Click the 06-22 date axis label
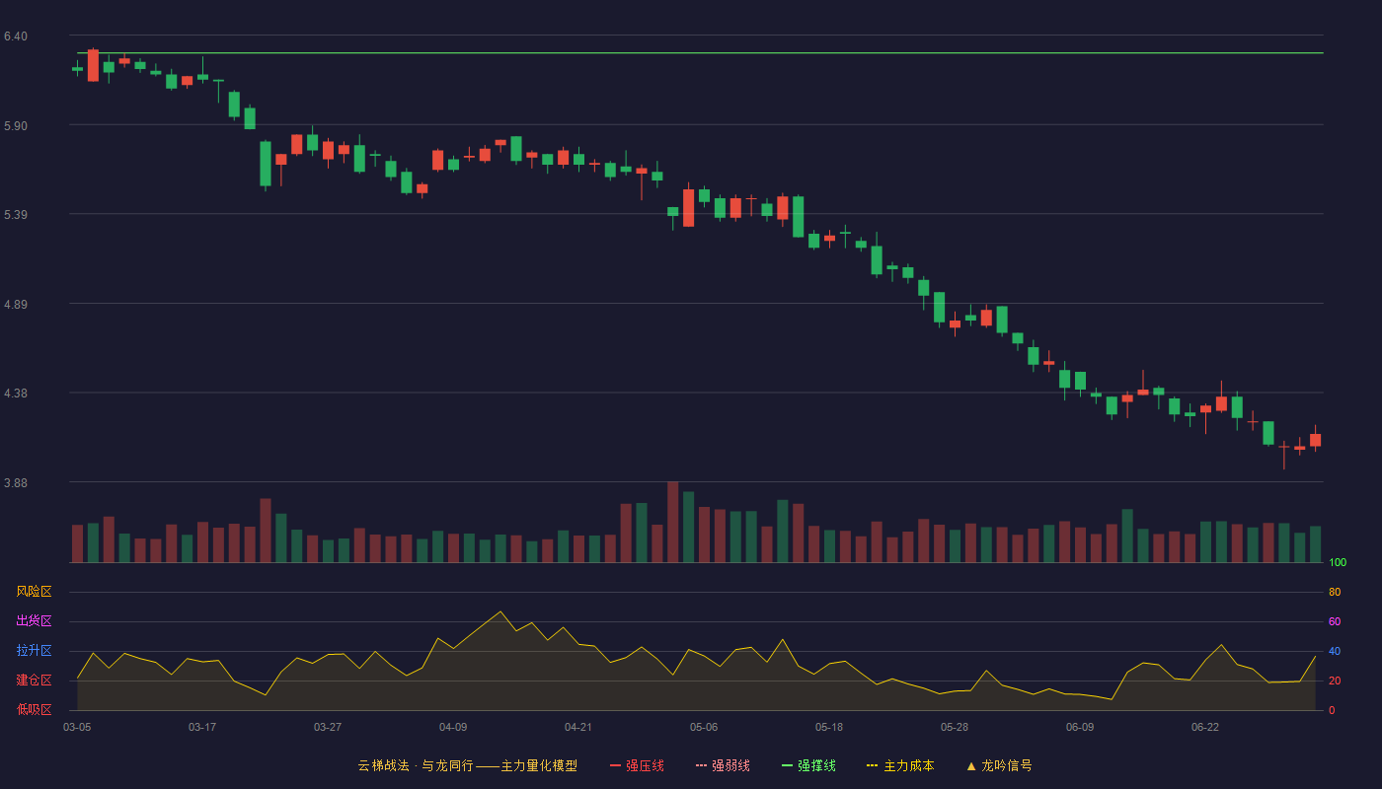The width and height of the screenshot is (1382, 789). click(x=1205, y=727)
